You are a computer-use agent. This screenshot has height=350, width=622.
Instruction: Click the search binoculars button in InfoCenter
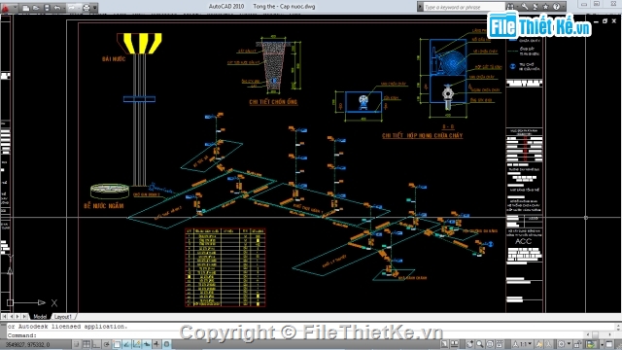click(510, 7)
